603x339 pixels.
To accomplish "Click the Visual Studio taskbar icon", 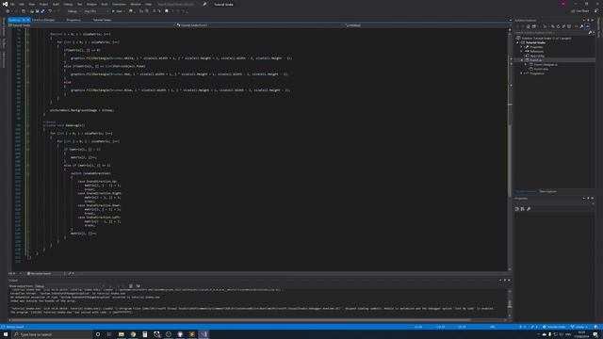I will click(x=204, y=334).
